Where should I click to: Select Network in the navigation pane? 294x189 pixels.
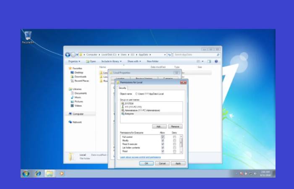click(75, 122)
